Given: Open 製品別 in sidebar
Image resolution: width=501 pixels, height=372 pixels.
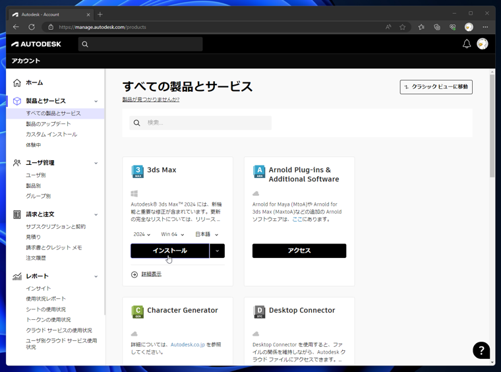Looking at the screenshot, I should tap(33, 186).
